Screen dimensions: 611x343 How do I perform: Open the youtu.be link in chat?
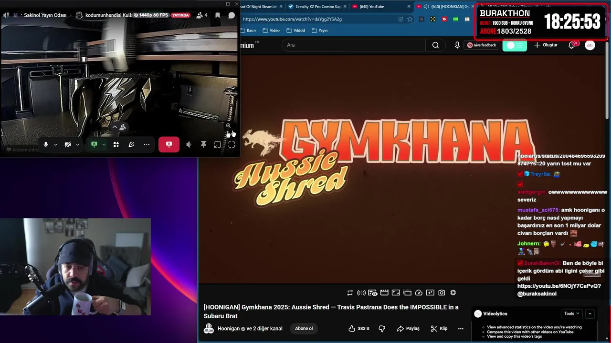coord(559,286)
